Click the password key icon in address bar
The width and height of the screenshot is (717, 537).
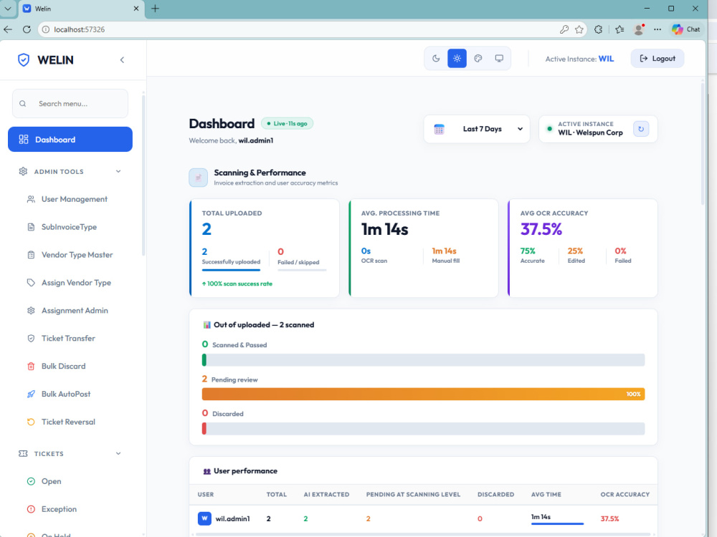(x=564, y=29)
